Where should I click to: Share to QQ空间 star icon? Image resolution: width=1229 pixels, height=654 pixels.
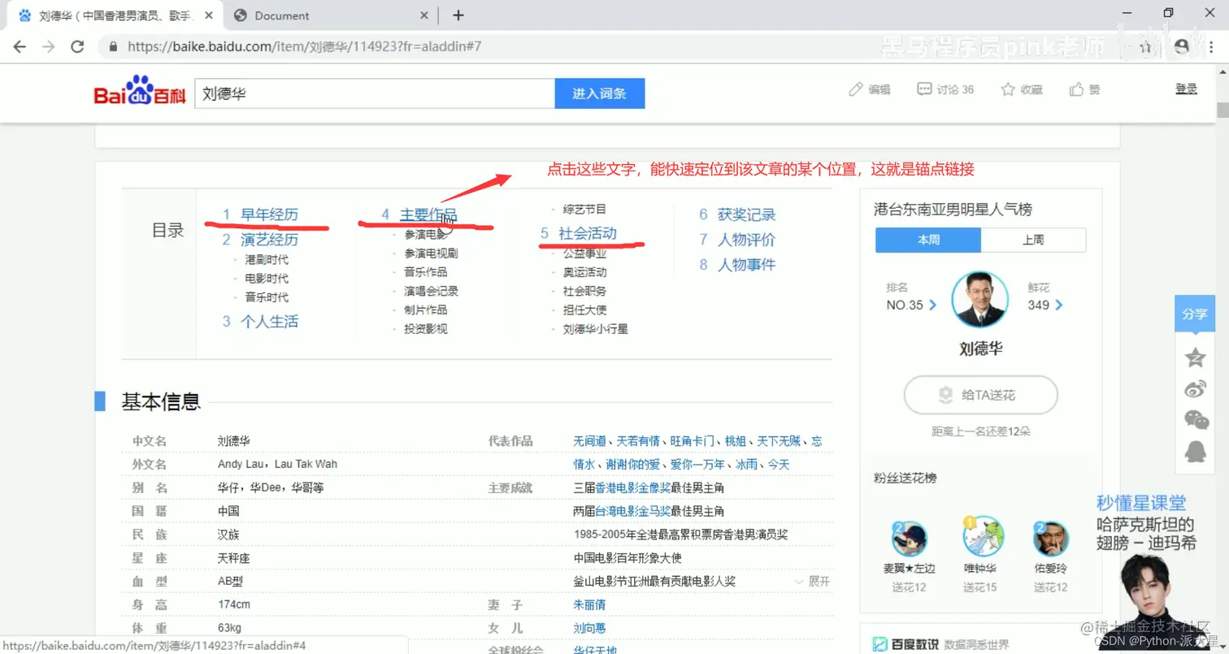(1195, 357)
